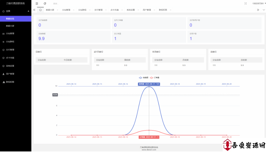Screen dimensions: 266x152
Task: Collapse the 主页 sidebar menu group
Action: [x=16, y=11]
